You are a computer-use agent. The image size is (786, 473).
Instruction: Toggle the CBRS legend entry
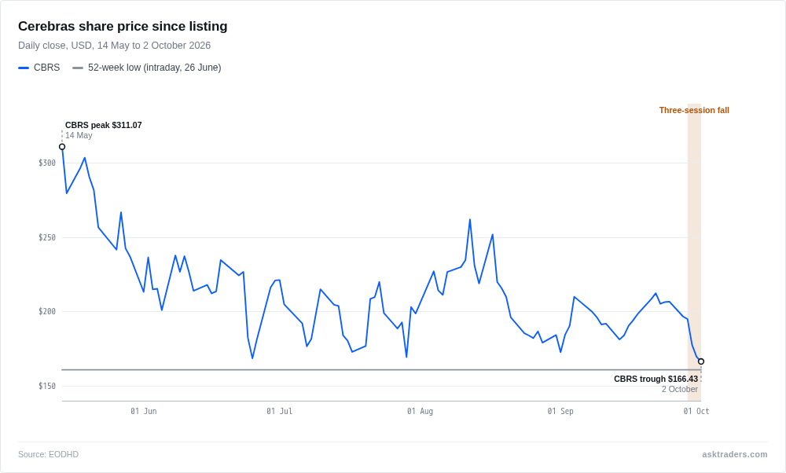point(39,68)
